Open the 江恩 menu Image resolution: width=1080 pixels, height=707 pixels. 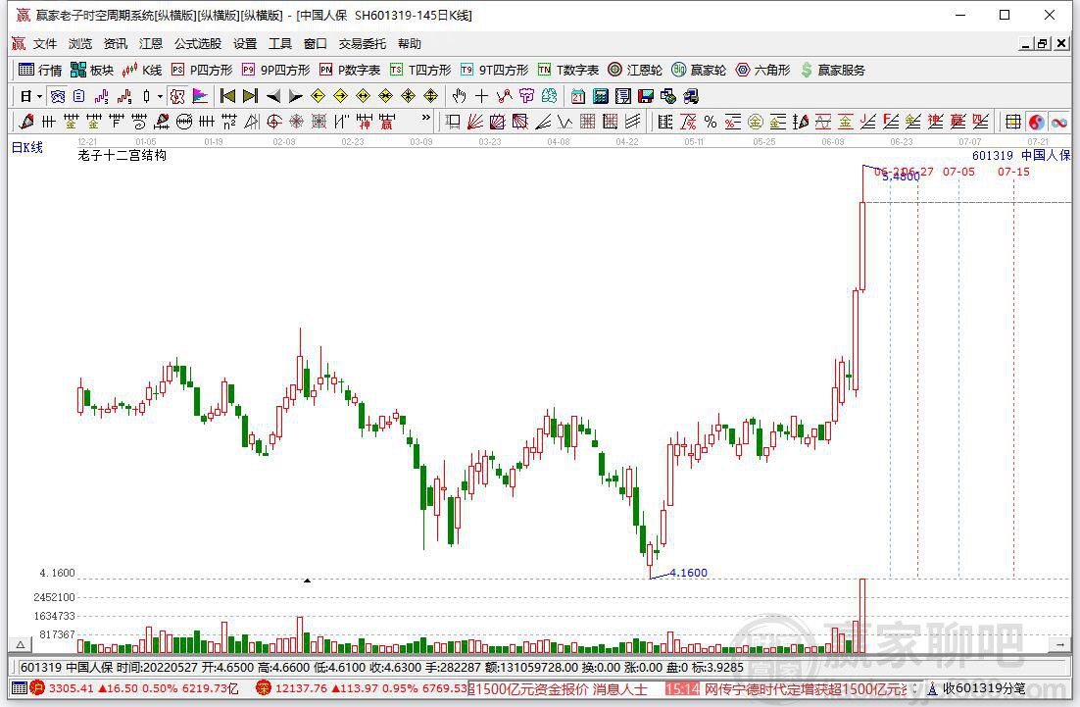pos(151,44)
